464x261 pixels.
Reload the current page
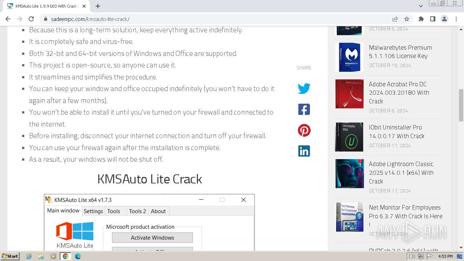[31, 19]
